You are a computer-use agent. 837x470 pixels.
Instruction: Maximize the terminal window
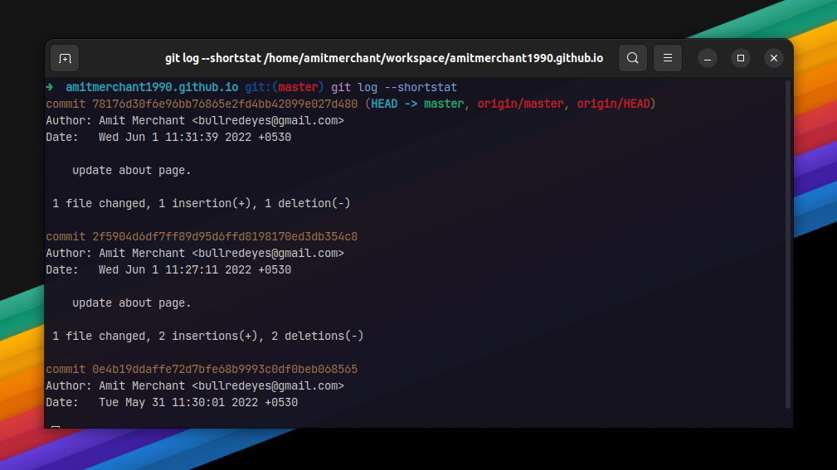(741, 58)
